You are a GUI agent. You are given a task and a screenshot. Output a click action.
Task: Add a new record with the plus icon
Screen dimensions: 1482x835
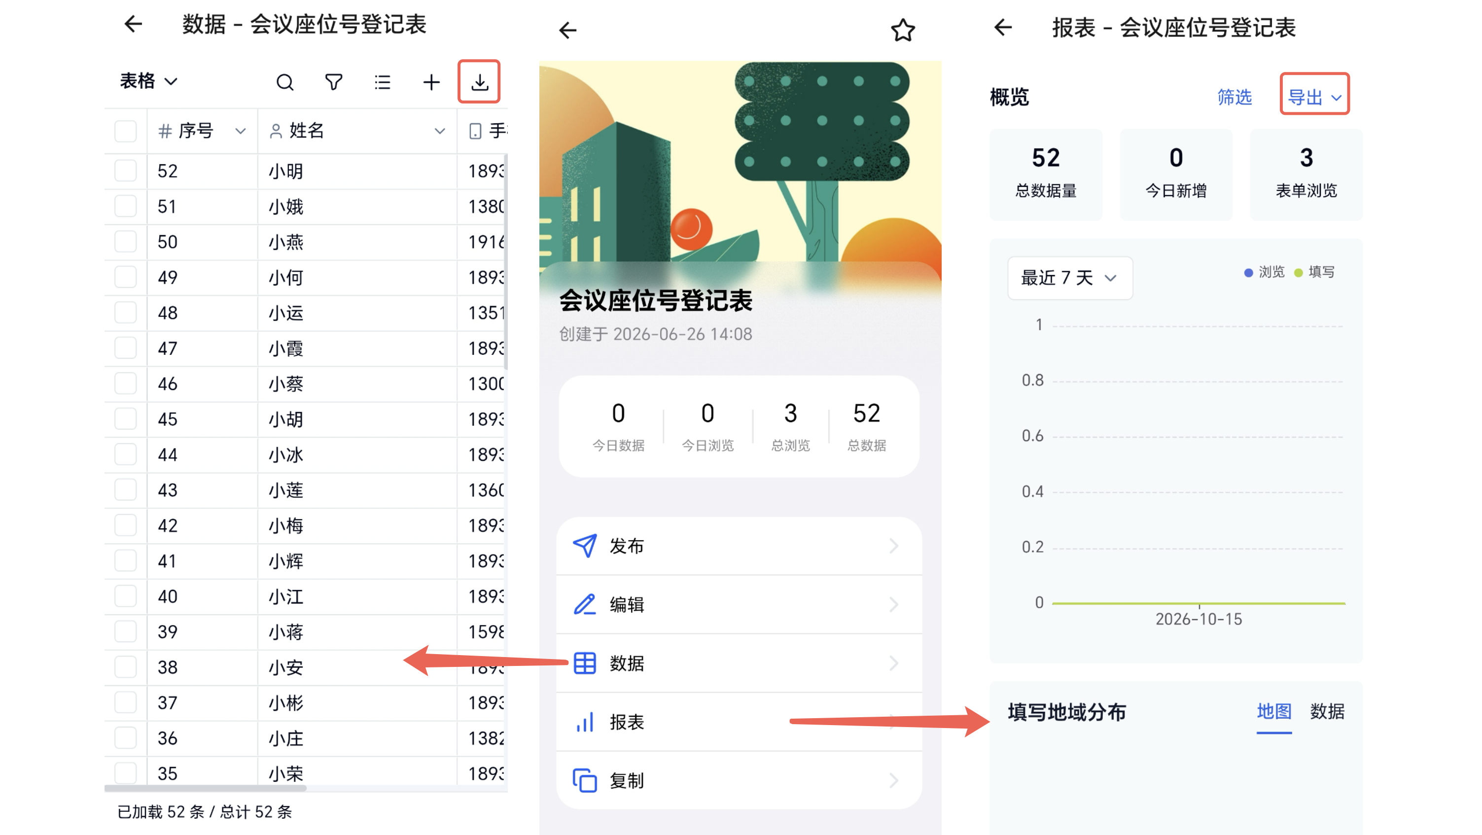431,82
